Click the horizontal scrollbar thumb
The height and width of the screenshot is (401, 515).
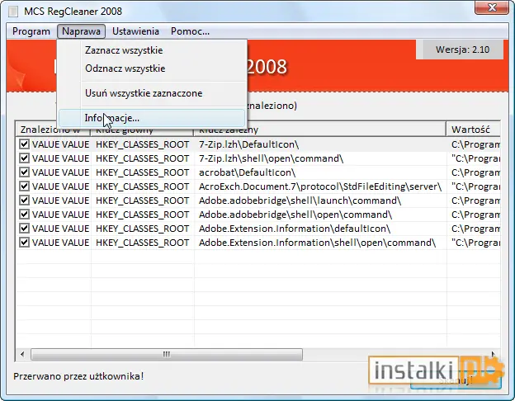tap(167, 354)
